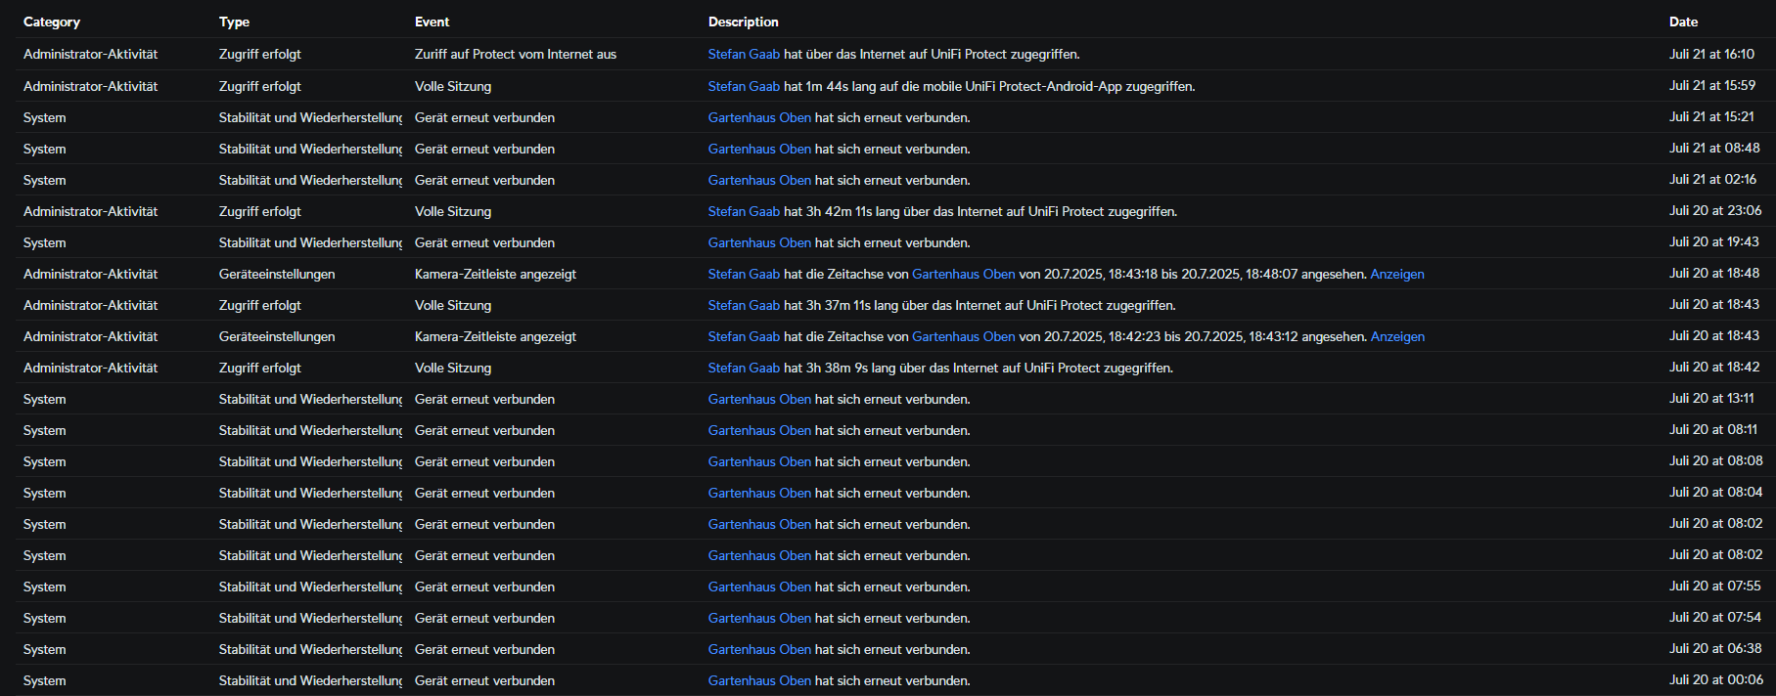This screenshot has width=1776, height=696.
Task: Click 'System' category in Juli 20 06:38 row
Action: pos(45,649)
